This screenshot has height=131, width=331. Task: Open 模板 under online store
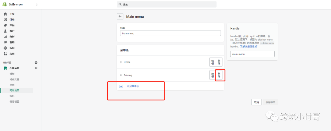click(x=12, y=74)
